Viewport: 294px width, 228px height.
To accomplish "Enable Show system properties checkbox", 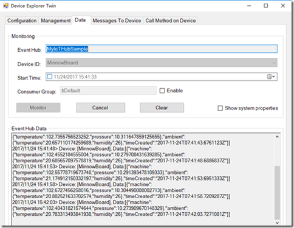I will point(220,108).
